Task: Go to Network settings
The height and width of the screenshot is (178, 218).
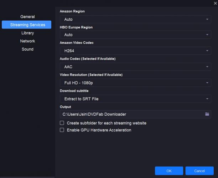Action: point(27,41)
